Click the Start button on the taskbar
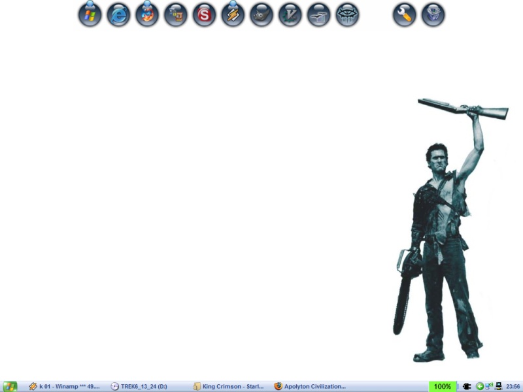 (x=10, y=386)
